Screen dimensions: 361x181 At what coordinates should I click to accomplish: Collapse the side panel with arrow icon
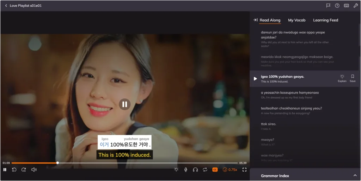(255, 20)
